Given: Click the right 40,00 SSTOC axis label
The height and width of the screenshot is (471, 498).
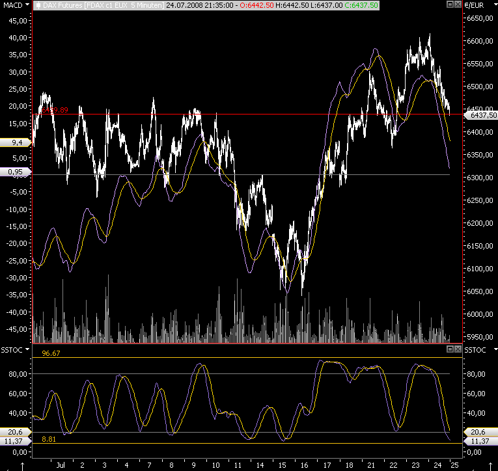Looking at the screenshot, I should point(476,413).
